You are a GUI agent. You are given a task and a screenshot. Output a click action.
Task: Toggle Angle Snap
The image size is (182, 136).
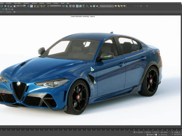pyautogui.click(x=38, y=6)
